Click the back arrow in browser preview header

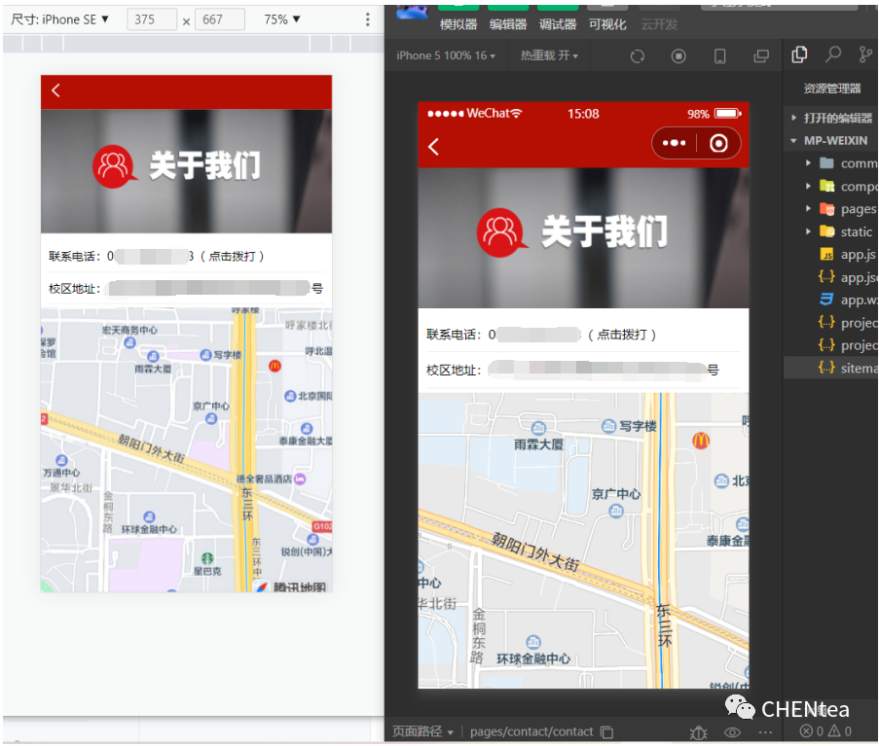pyautogui.click(x=55, y=90)
